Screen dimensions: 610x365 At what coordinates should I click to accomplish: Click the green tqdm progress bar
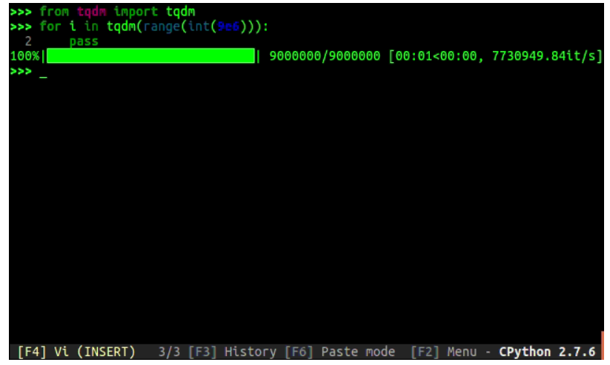click(150, 56)
